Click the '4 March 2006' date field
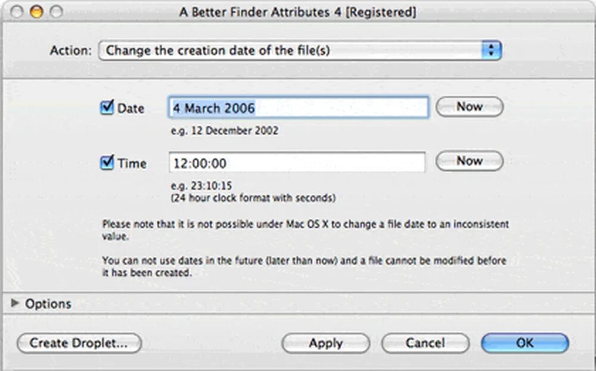The image size is (596, 371). [x=299, y=107]
